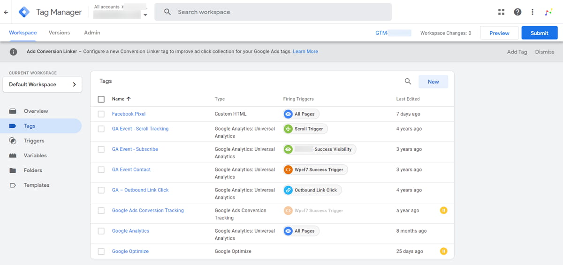Check the Facebook Pixel tag checkbox
This screenshot has width=563, height=265.
point(101,114)
